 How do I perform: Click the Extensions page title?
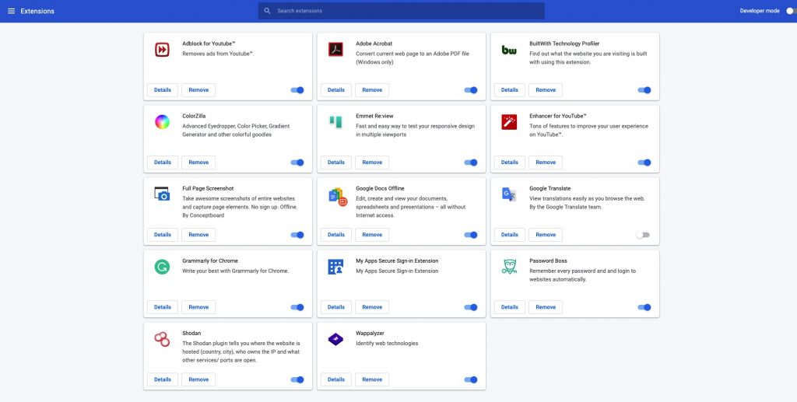pyautogui.click(x=37, y=11)
